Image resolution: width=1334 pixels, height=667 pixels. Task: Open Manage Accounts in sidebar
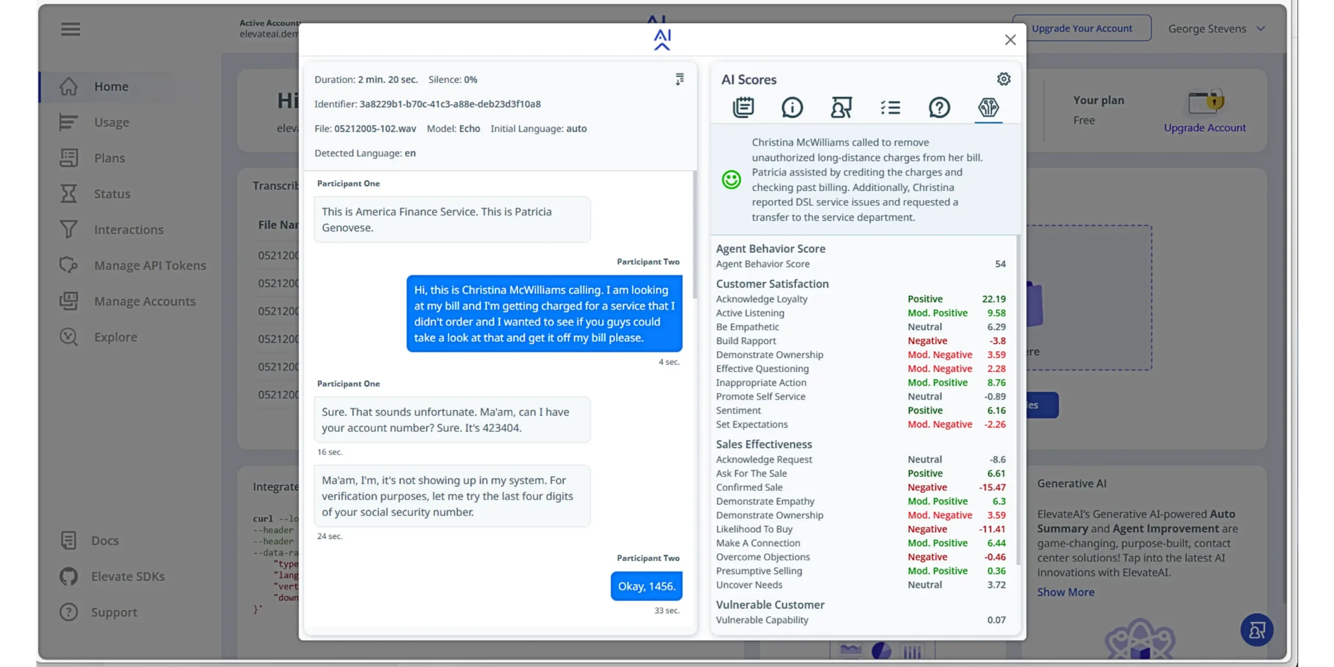coord(145,301)
